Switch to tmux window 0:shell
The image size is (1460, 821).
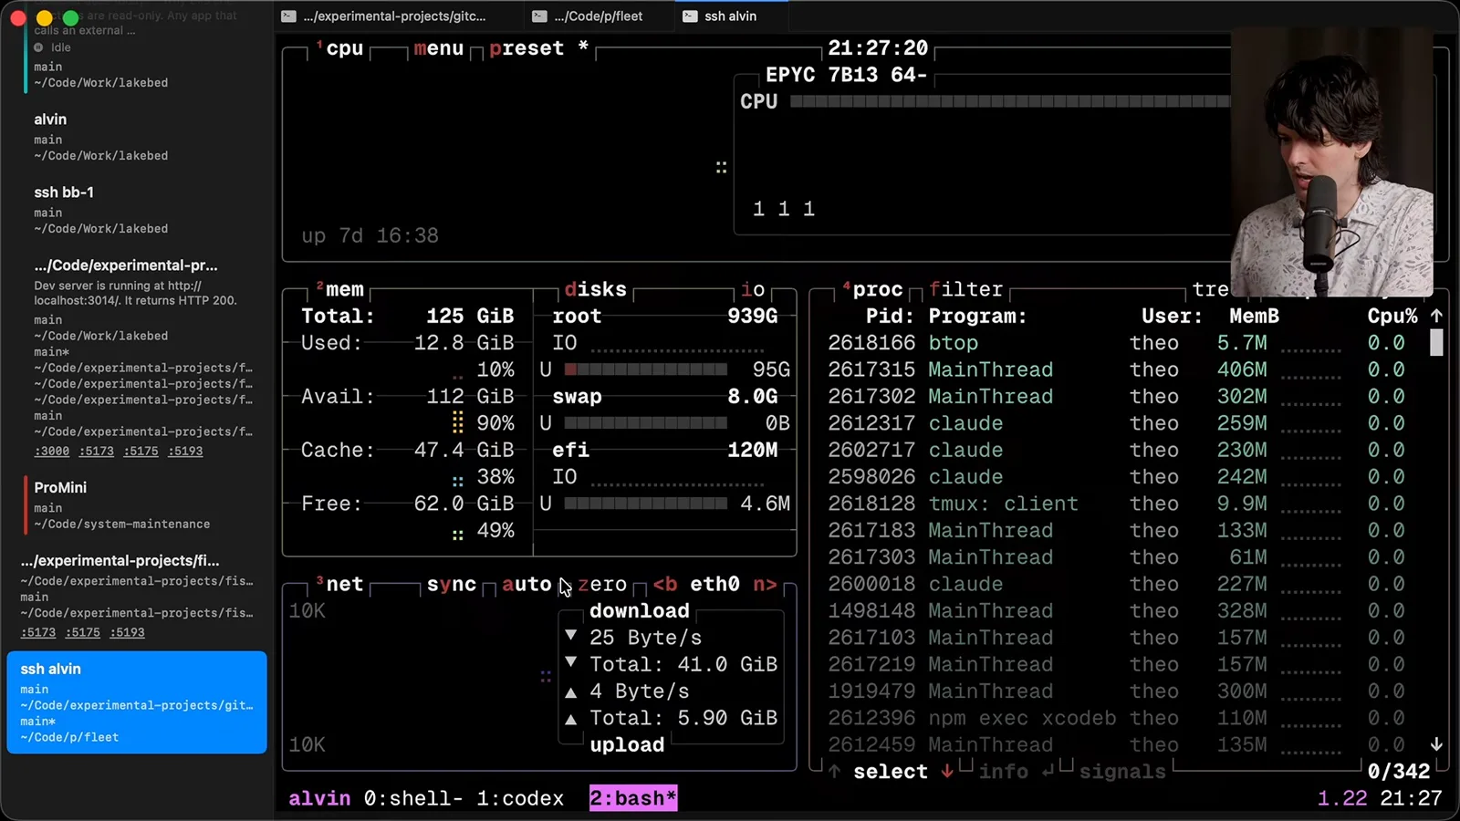[413, 798]
